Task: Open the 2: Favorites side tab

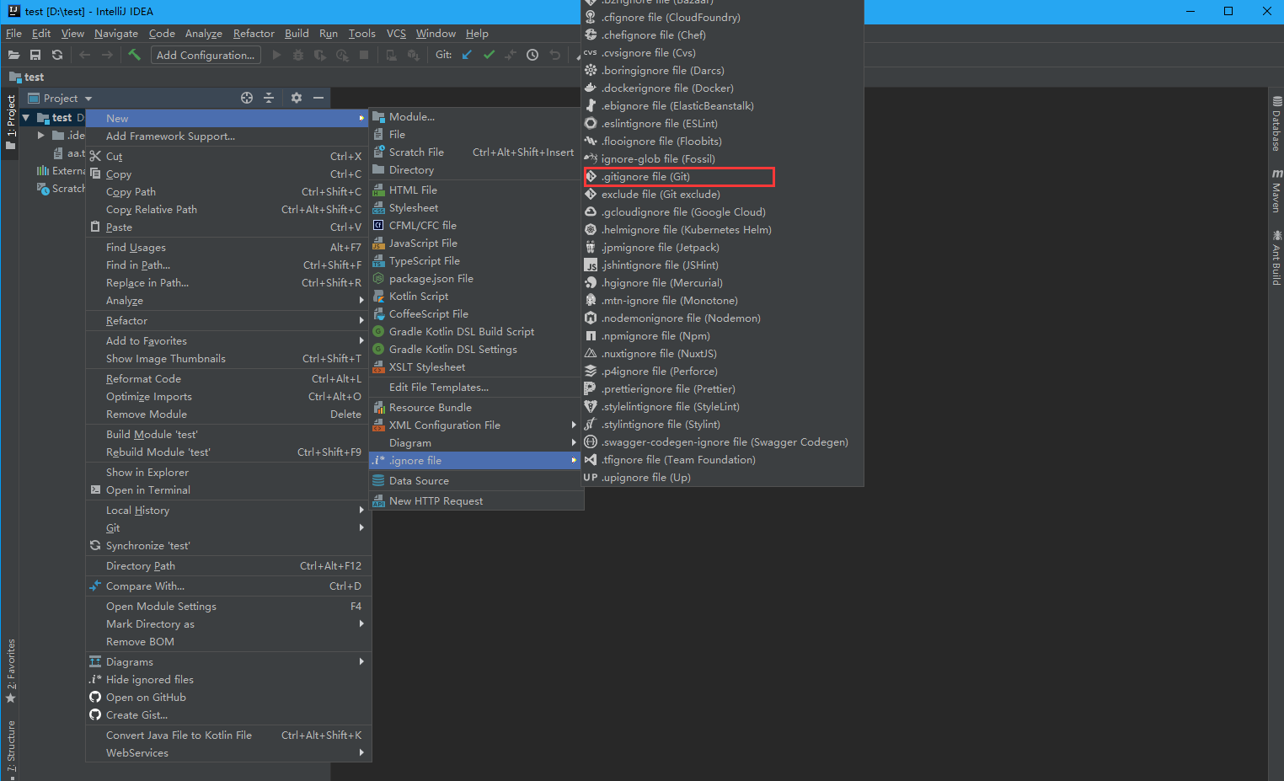Action: point(11,671)
